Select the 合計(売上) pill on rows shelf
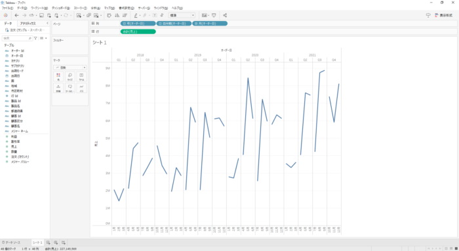459x251 pixels. (x=138, y=31)
